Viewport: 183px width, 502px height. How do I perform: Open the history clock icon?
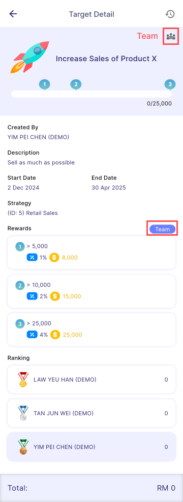point(170,14)
